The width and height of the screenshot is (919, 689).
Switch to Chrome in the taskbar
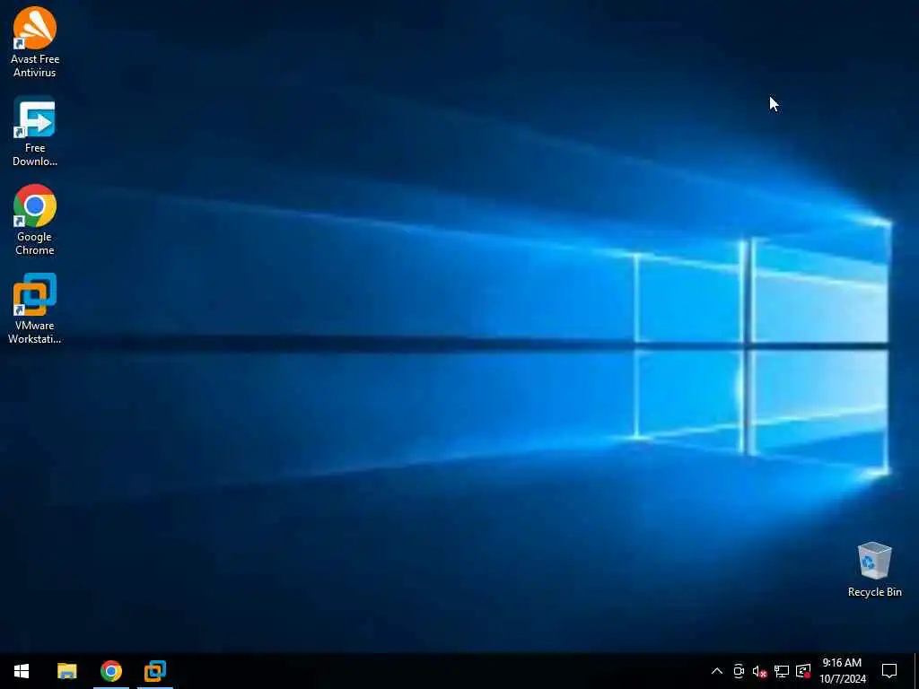pyautogui.click(x=110, y=671)
